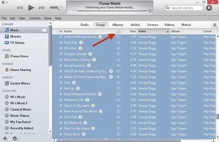Uncheck the SD Is Out checkbox
219x142 pixels.
[61, 48]
